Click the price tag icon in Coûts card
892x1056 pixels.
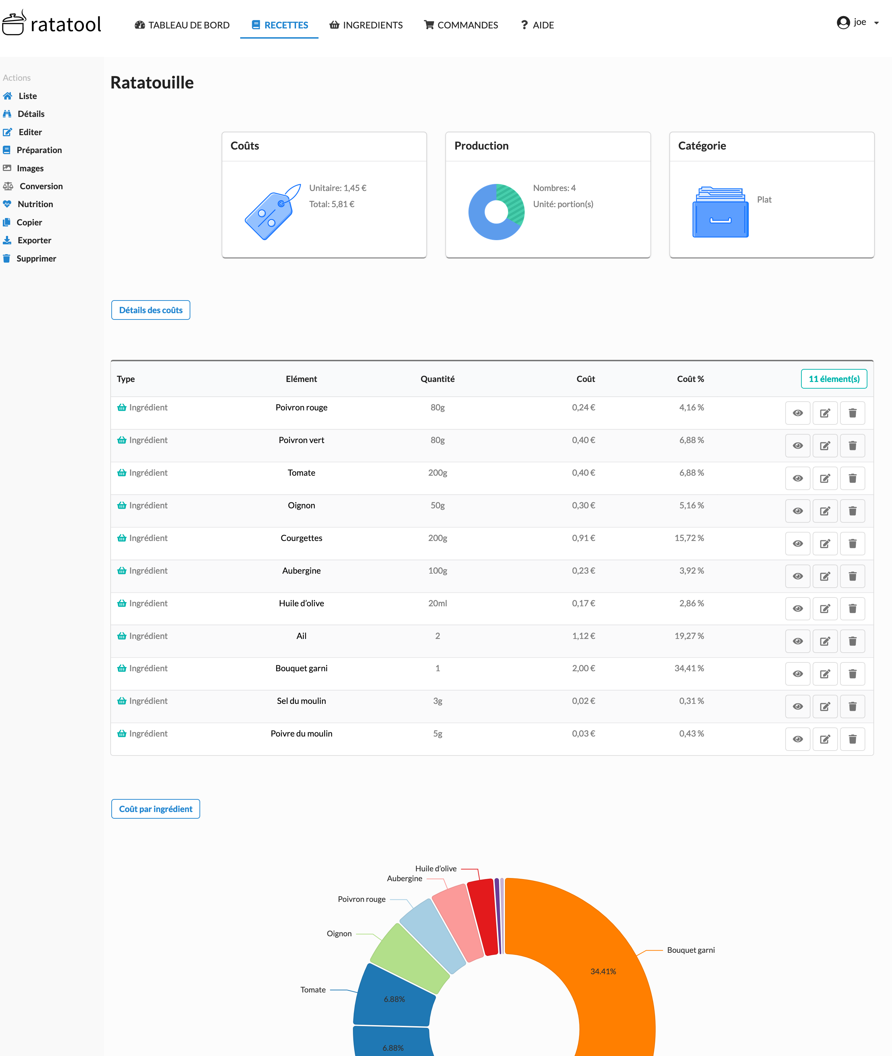[273, 212]
